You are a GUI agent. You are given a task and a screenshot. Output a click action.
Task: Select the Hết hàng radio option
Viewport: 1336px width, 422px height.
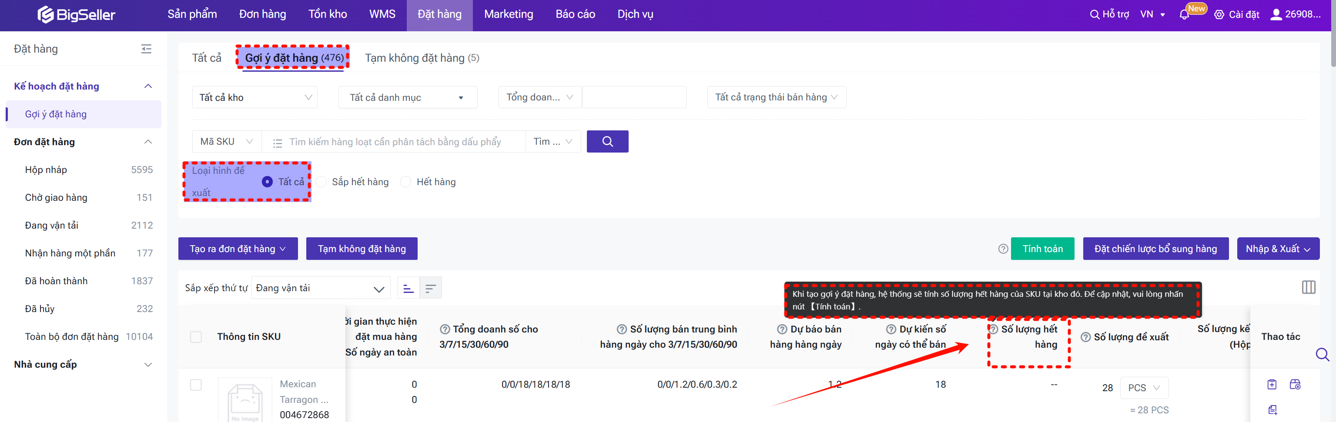click(406, 182)
